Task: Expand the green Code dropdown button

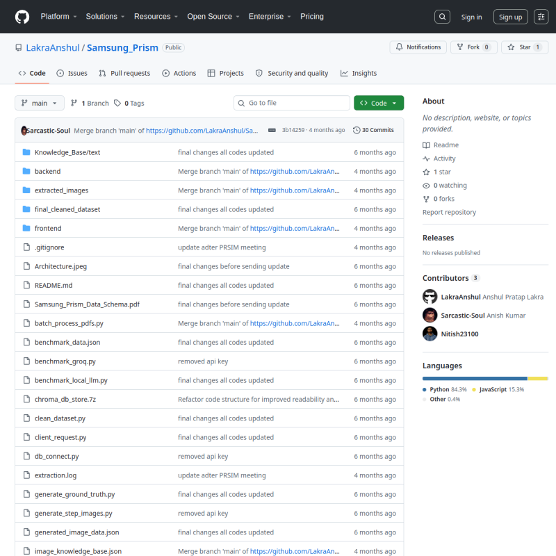Action: (379, 103)
